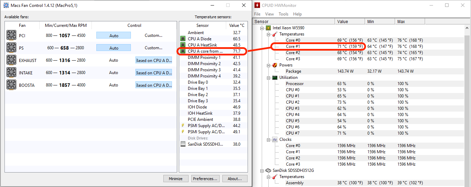Open Custom control for the PCI fan

click(x=154, y=35)
